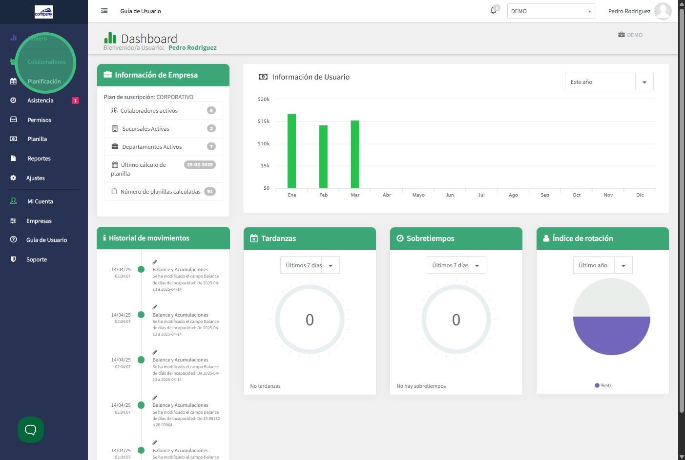This screenshot has height=460, width=685.
Task: Click the purple rotation pie chart slice
Action: (611, 336)
